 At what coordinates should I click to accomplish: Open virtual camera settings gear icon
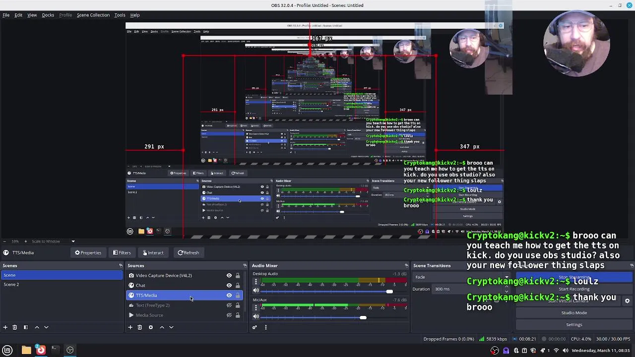pos(627,301)
